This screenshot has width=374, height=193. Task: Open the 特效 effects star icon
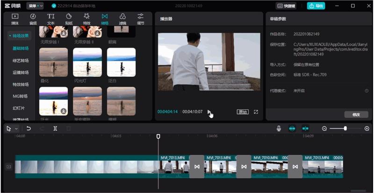(86, 16)
